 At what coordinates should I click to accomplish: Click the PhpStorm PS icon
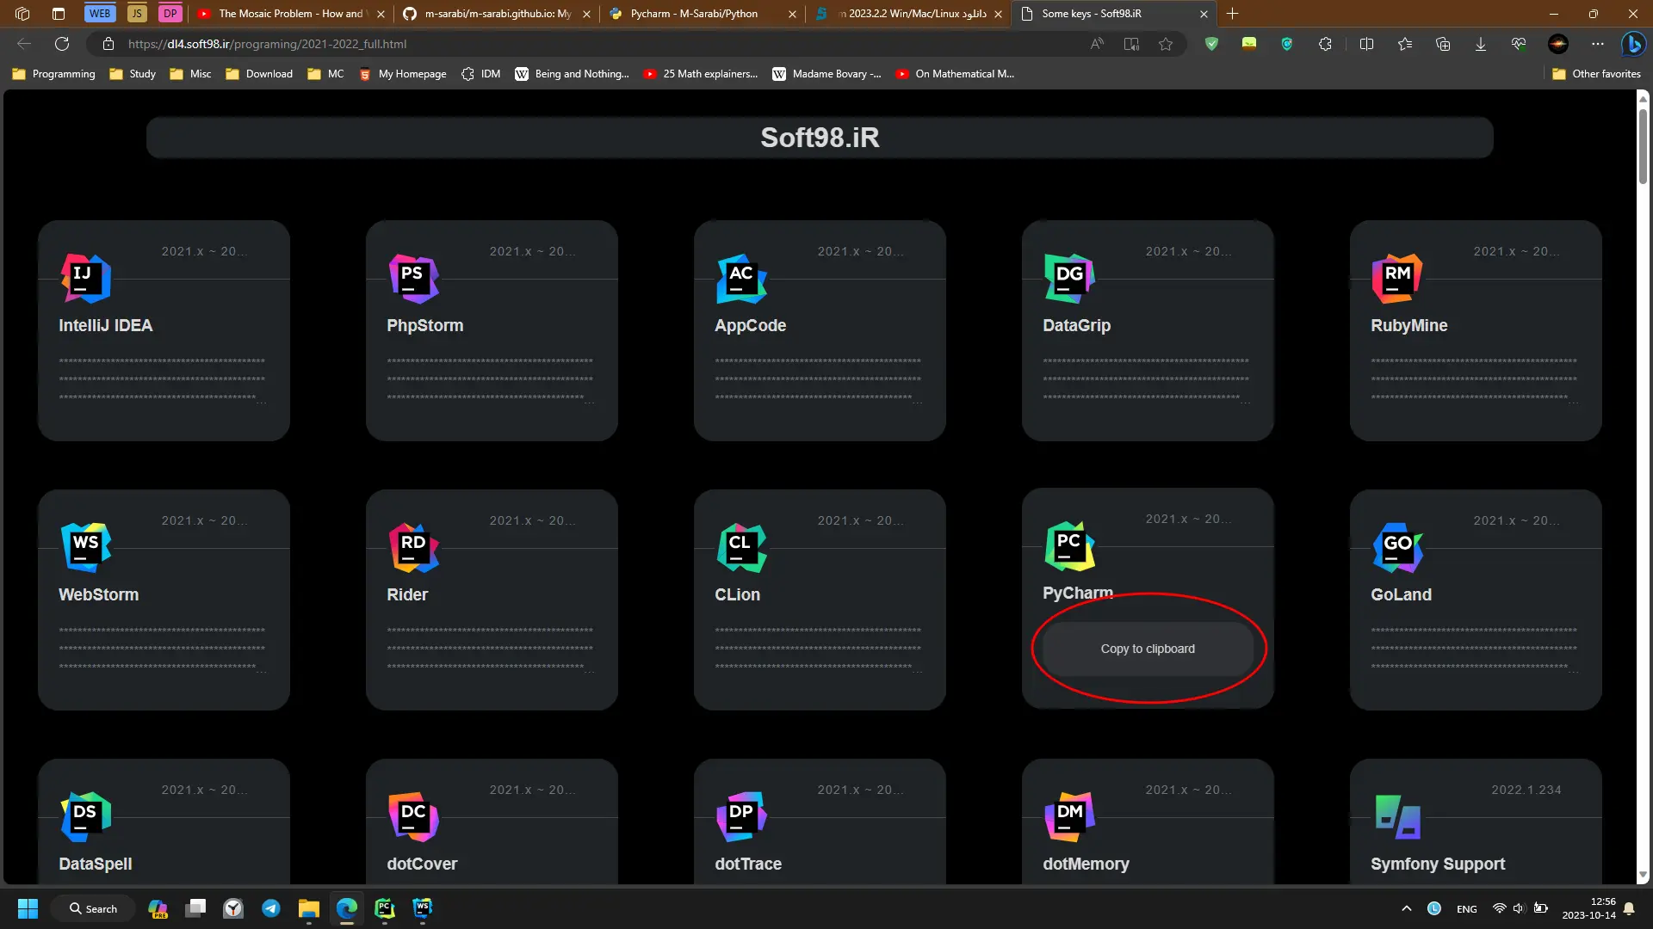[413, 278]
